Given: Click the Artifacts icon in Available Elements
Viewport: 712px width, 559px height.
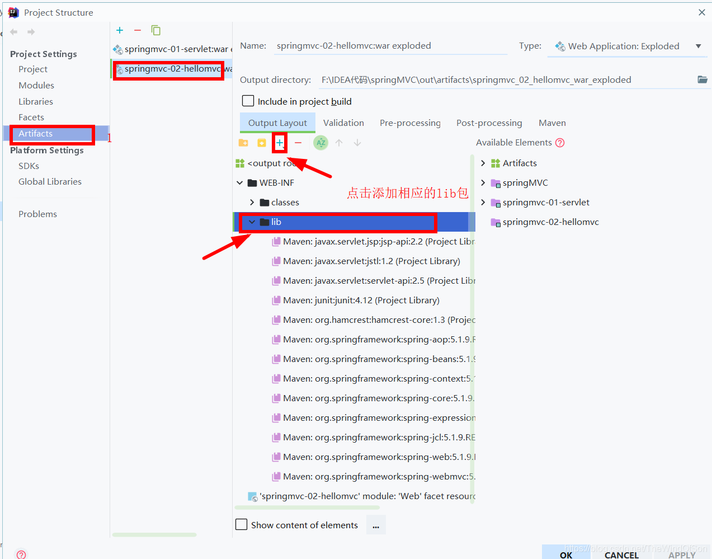Looking at the screenshot, I should [x=496, y=163].
